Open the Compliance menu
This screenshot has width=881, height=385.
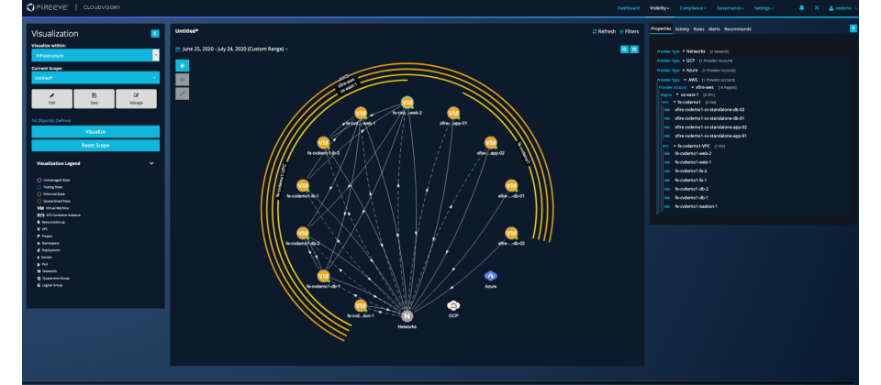[692, 8]
